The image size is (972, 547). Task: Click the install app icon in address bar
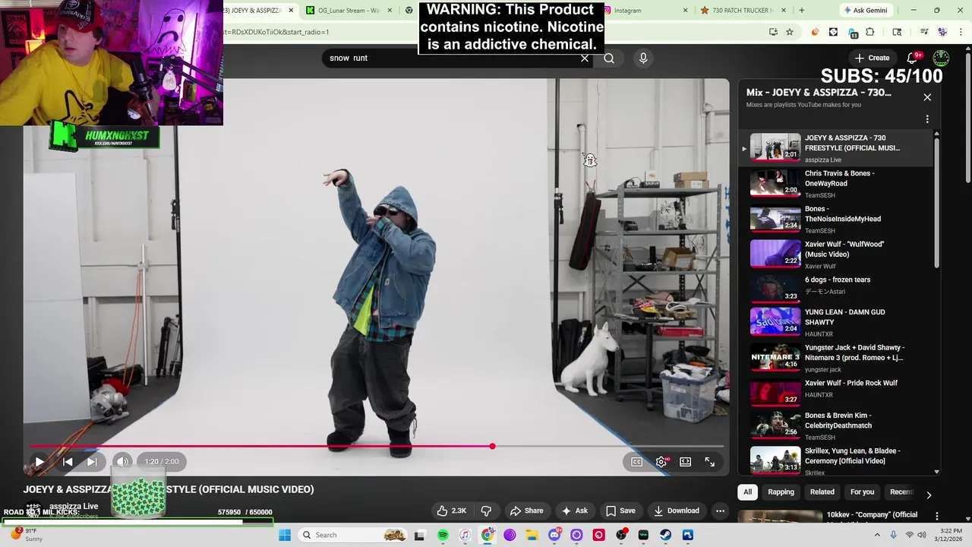pyautogui.click(x=773, y=32)
